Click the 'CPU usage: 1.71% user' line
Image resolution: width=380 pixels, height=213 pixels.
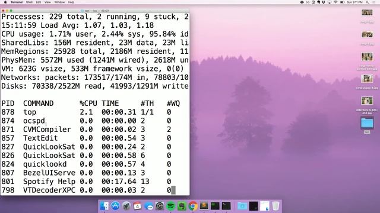point(95,34)
